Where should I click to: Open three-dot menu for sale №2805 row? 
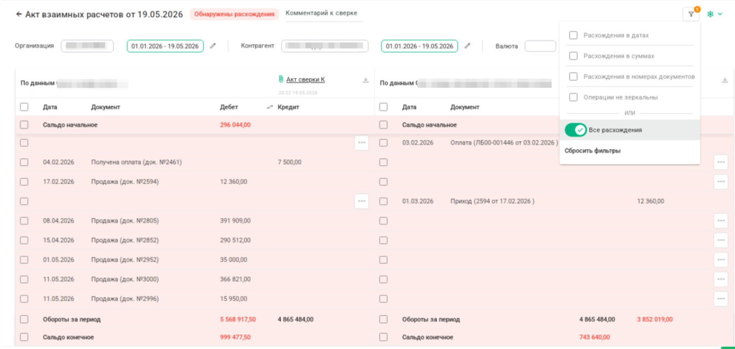(x=720, y=221)
